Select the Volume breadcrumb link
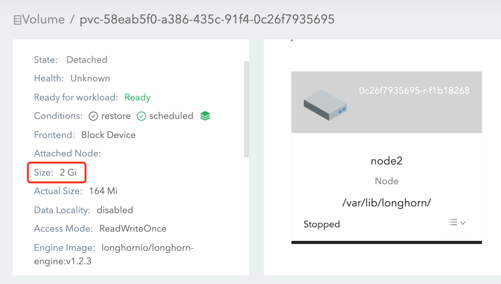Viewport: 501px width, 284px height. point(44,19)
